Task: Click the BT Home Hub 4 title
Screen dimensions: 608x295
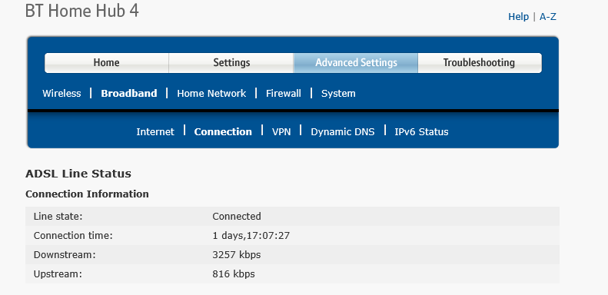Action: click(81, 12)
